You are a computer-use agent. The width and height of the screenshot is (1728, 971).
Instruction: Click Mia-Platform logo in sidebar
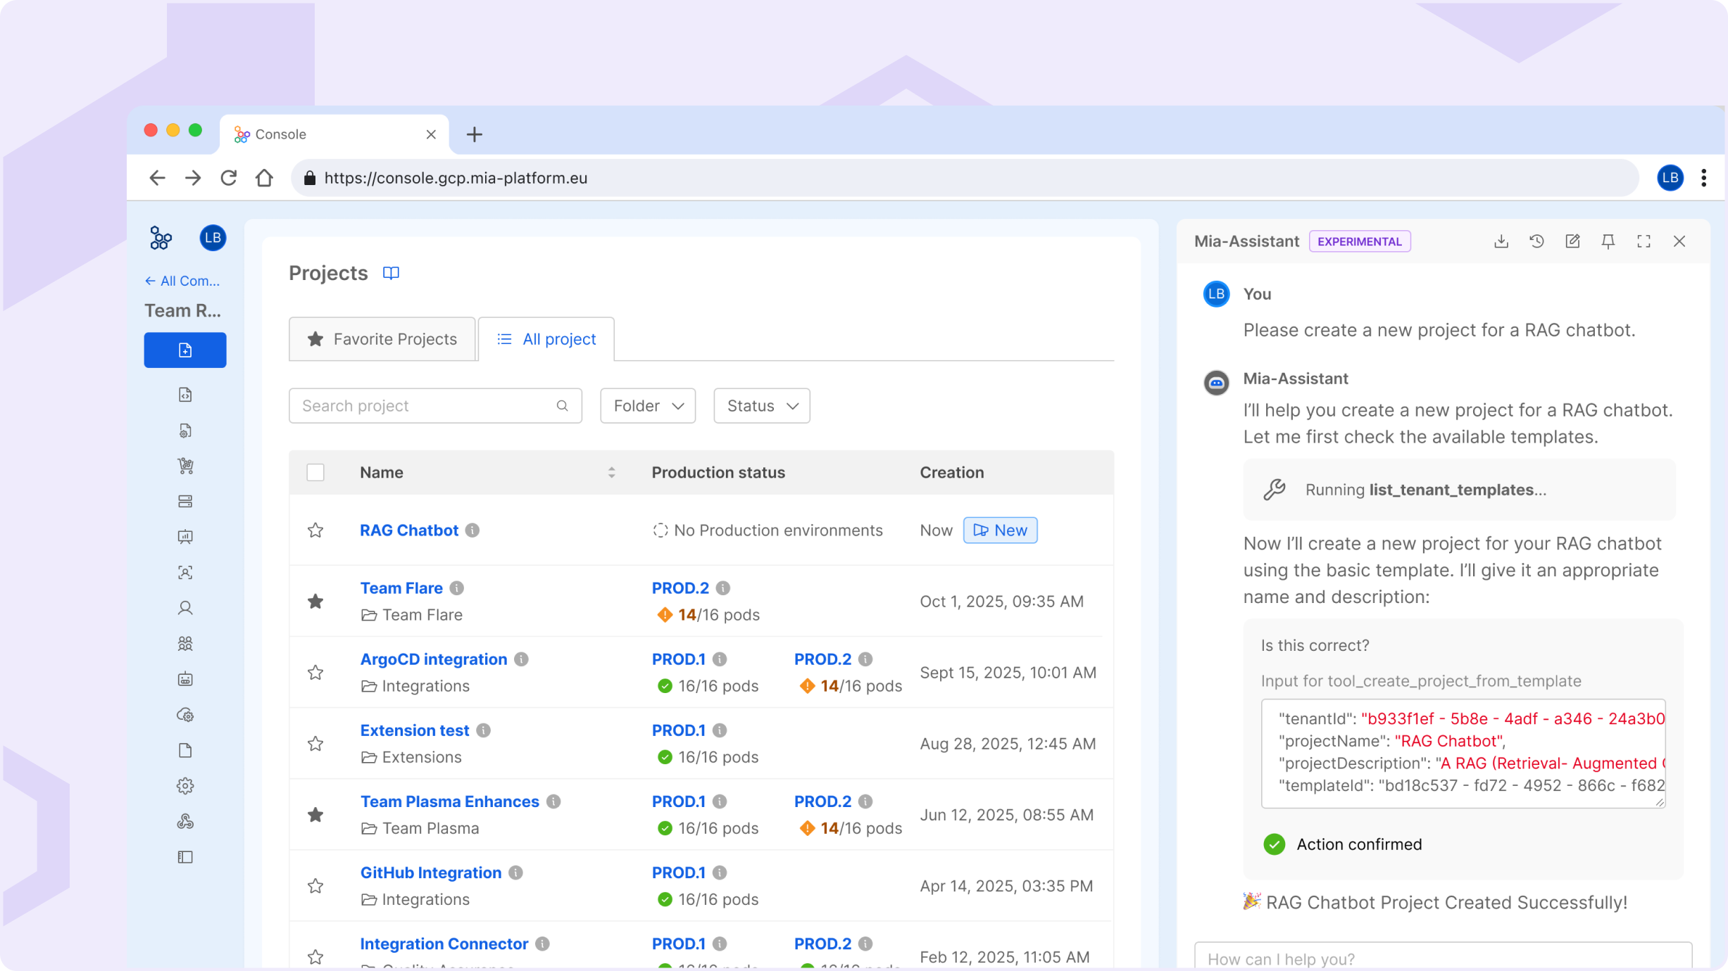click(x=161, y=238)
